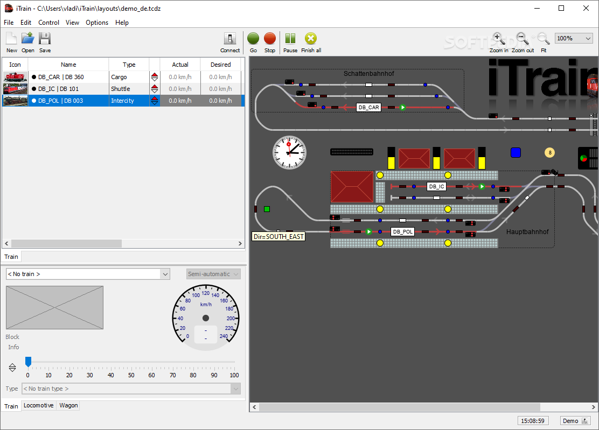The width and height of the screenshot is (599, 430).
Task: Open the Control menu
Action: pos(49,23)
